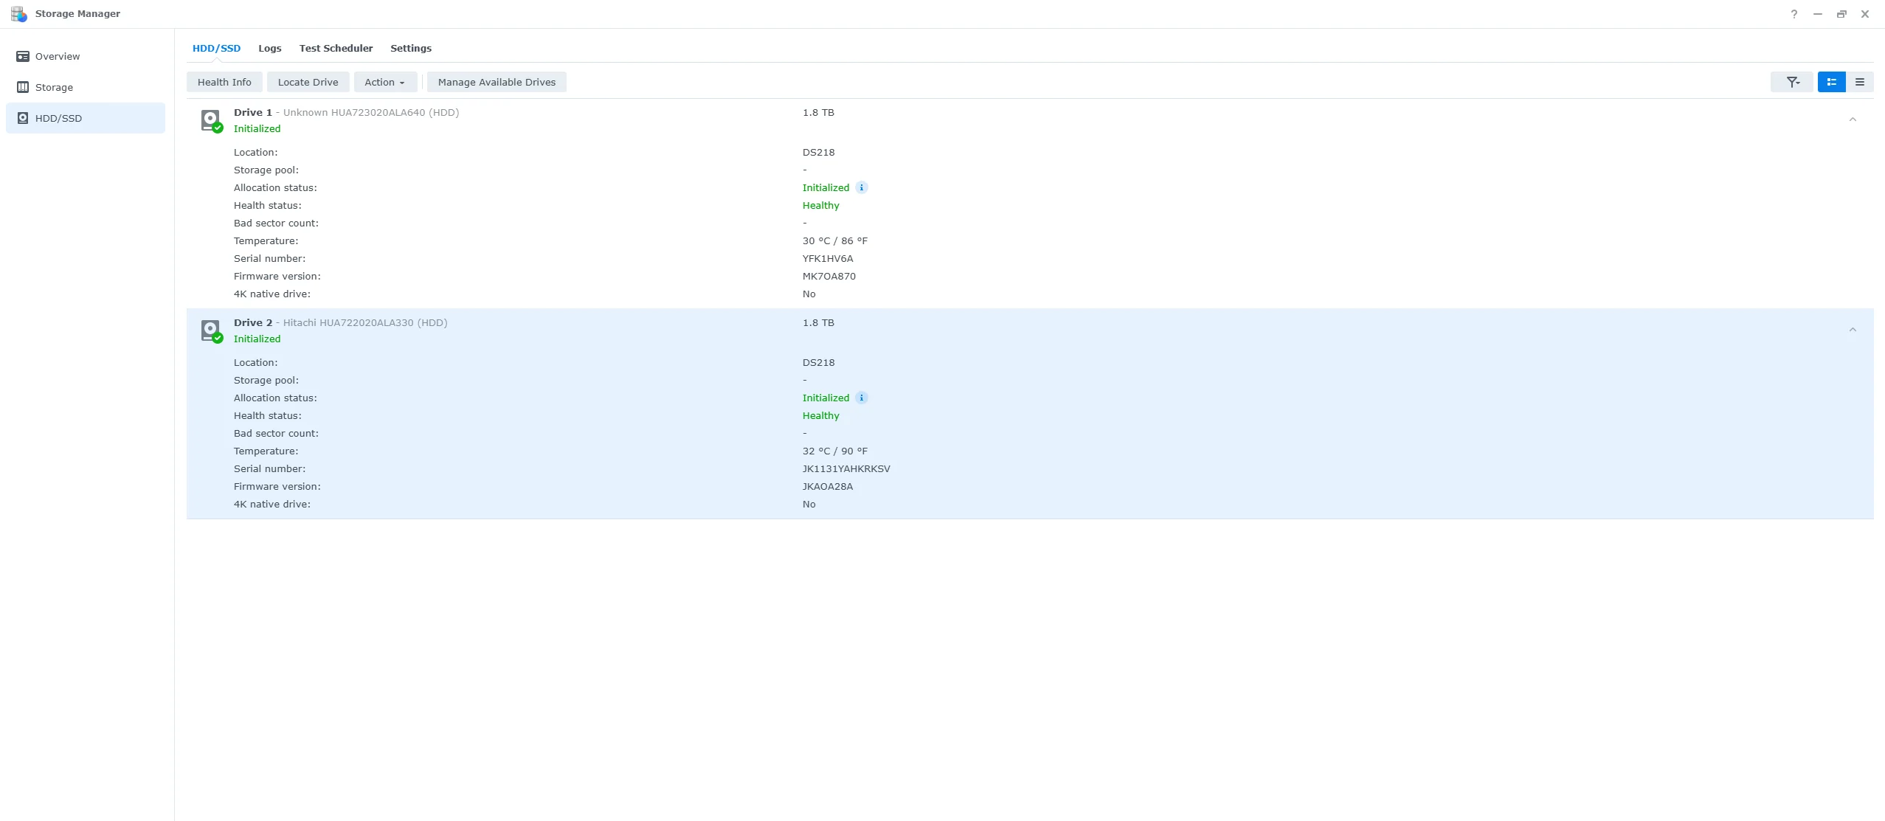Image resolution: width=1885 pixels, height=821 pixels.
Task: Click the Storage Manager app icon
Action: click(x=19, y=14)
